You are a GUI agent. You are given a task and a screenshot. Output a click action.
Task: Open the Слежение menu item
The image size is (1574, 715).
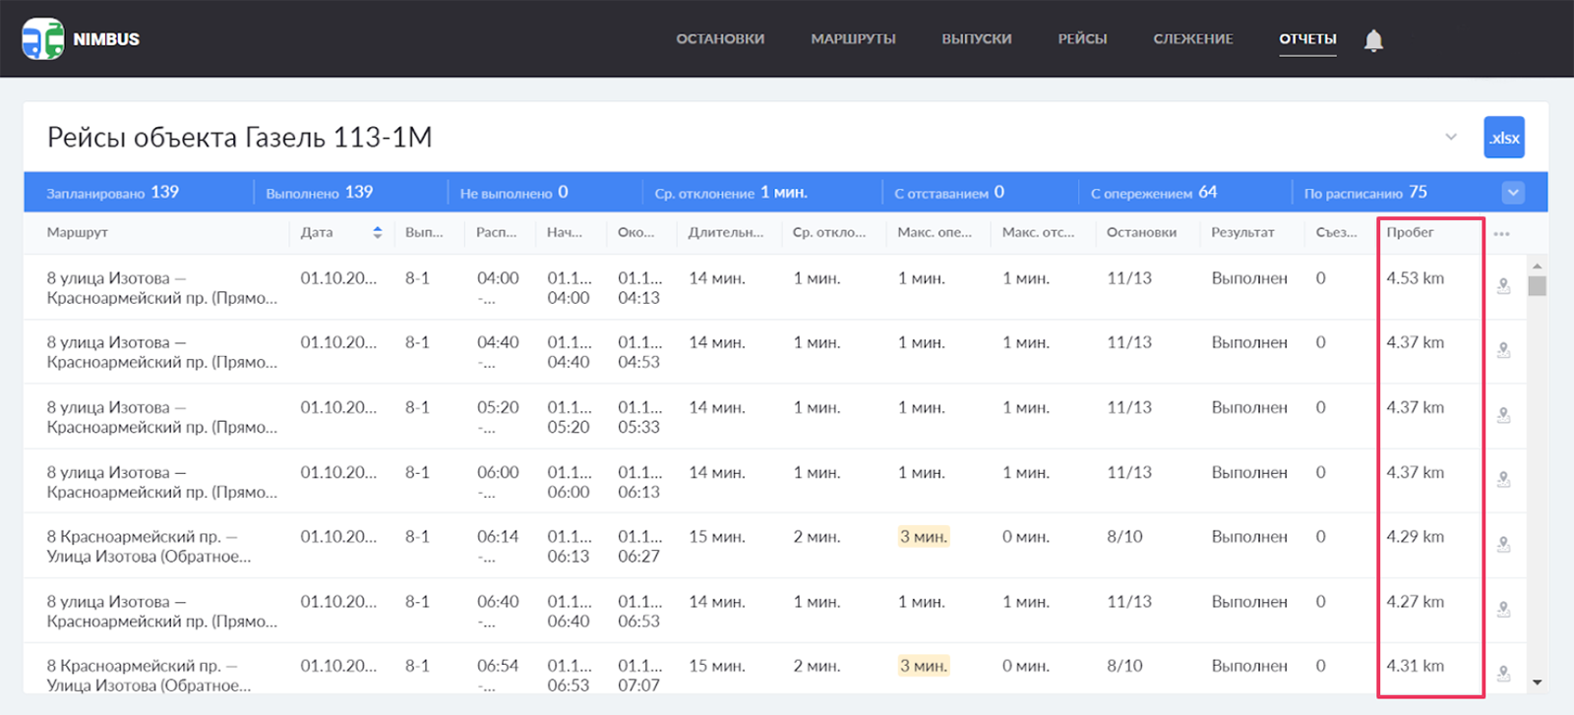point(1192,39)
